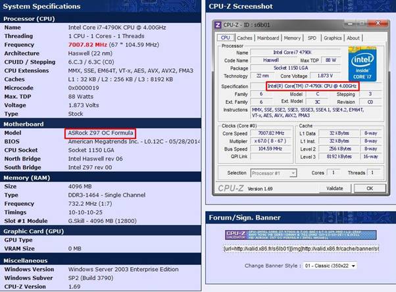
Task: Click the Level 3 8192 KBytes cache field
Action: click(339, 157)
